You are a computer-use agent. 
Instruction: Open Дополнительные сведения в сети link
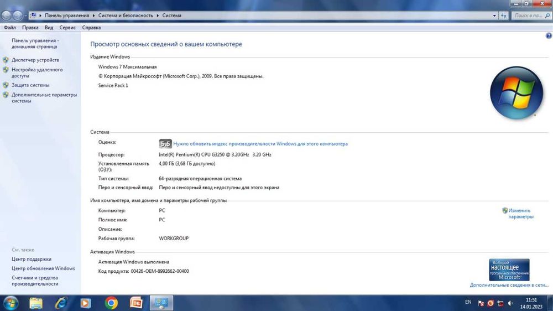(509, 285)
